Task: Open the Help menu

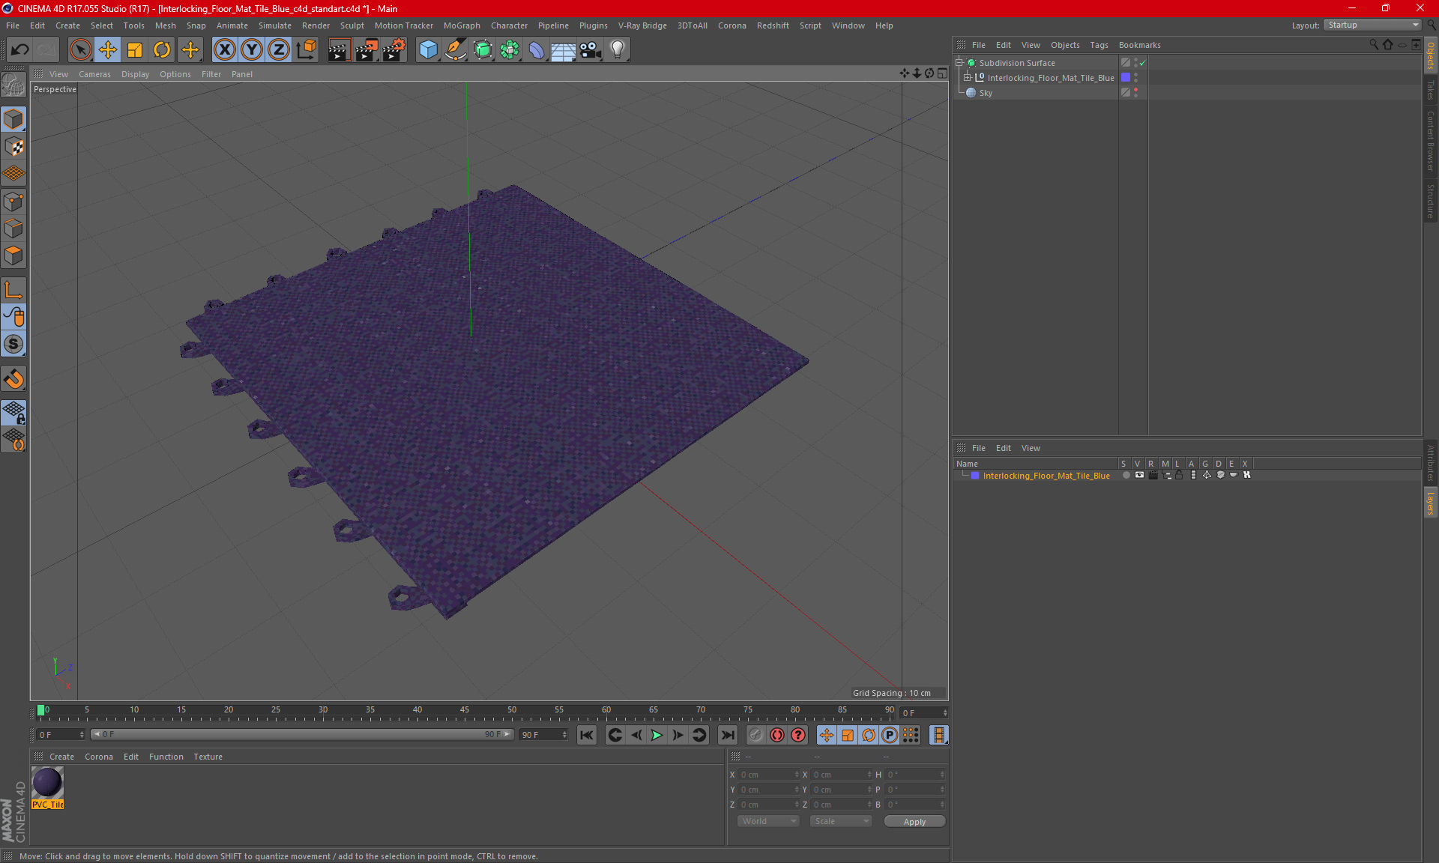Action: click(884, 25)
